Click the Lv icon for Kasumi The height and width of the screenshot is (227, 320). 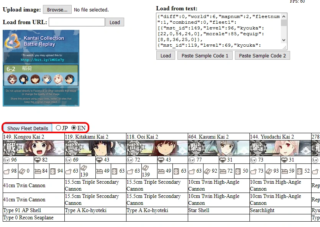(x=192, y=160)
